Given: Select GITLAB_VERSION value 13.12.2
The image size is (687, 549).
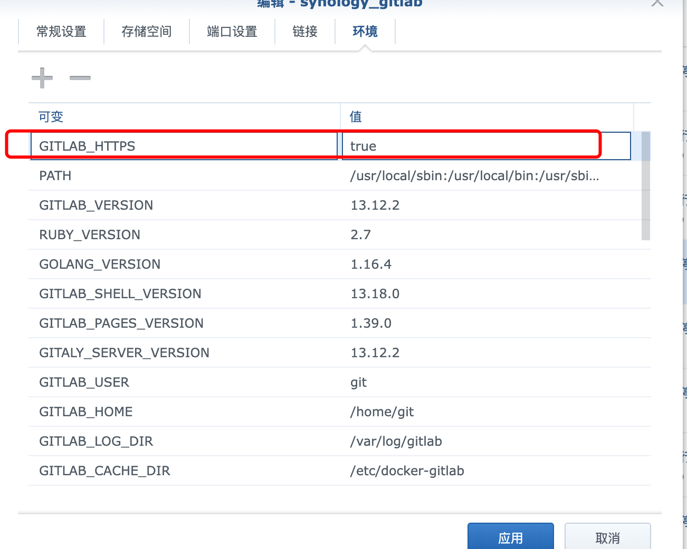Looking at the screenshot, I should click(375, 205).
